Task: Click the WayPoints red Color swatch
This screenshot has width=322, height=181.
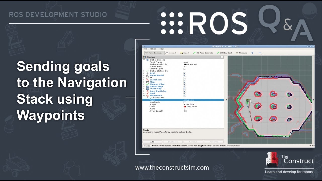Action: pyautogui.click(x=185, y=107)
